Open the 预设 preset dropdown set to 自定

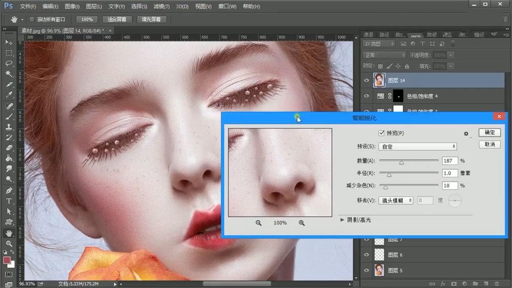[x=418, y=147]
